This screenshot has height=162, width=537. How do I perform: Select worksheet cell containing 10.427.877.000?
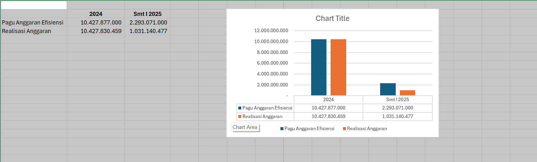point(96,22)
